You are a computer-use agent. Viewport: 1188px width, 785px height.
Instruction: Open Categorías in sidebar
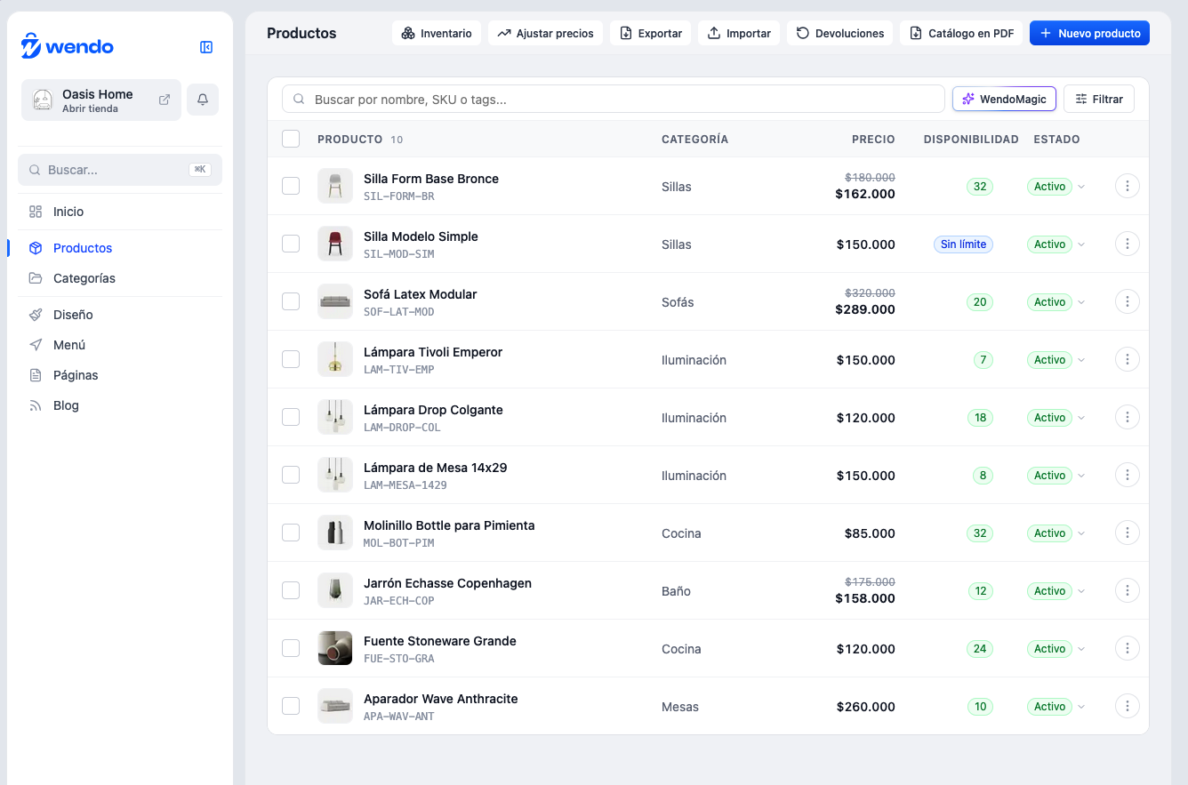pyautogui.click(x=120, y=278)
